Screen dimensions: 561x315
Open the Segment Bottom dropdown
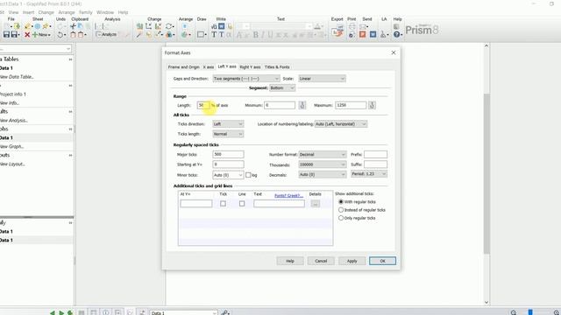click(282, 87)
